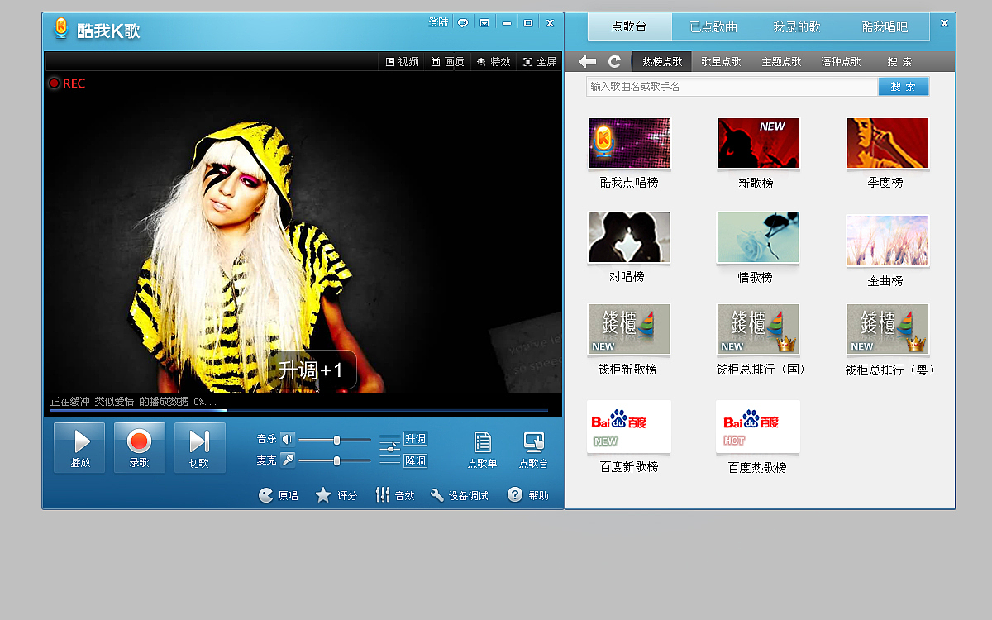Open the 情歌榜 chart thumbnail
Image resolution: width=992 pixels, height=620 pixels.
coord(758,237)
